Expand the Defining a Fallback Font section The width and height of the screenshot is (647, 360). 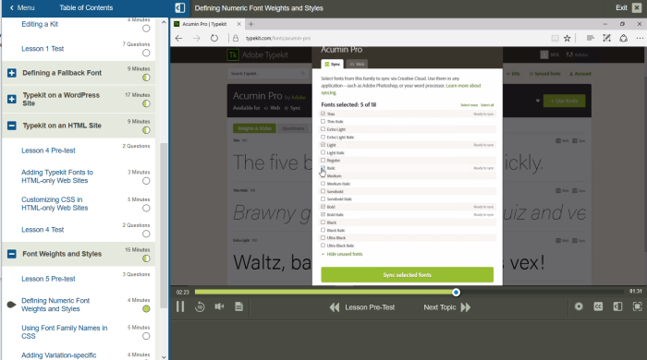12,73
